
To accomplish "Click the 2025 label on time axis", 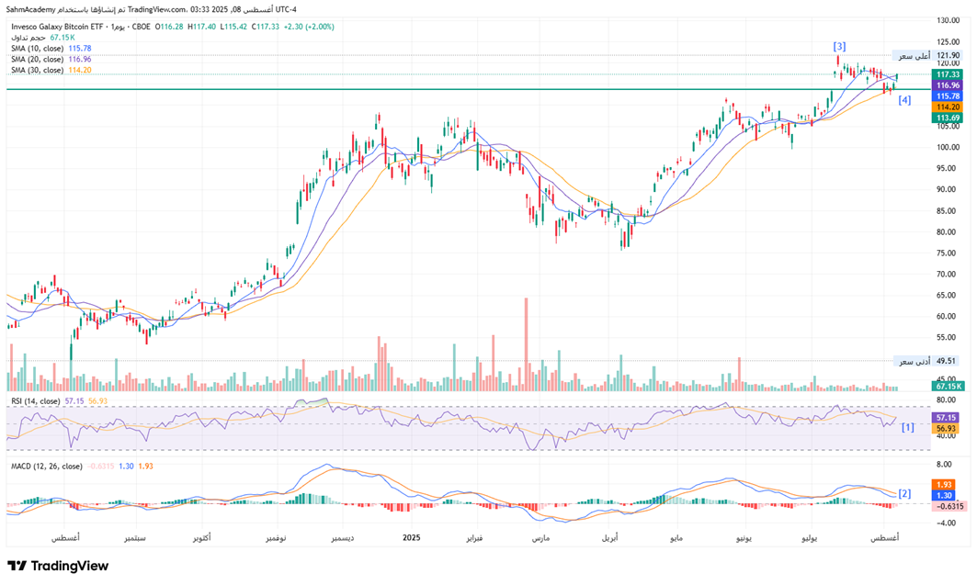I will coord(412,535).
